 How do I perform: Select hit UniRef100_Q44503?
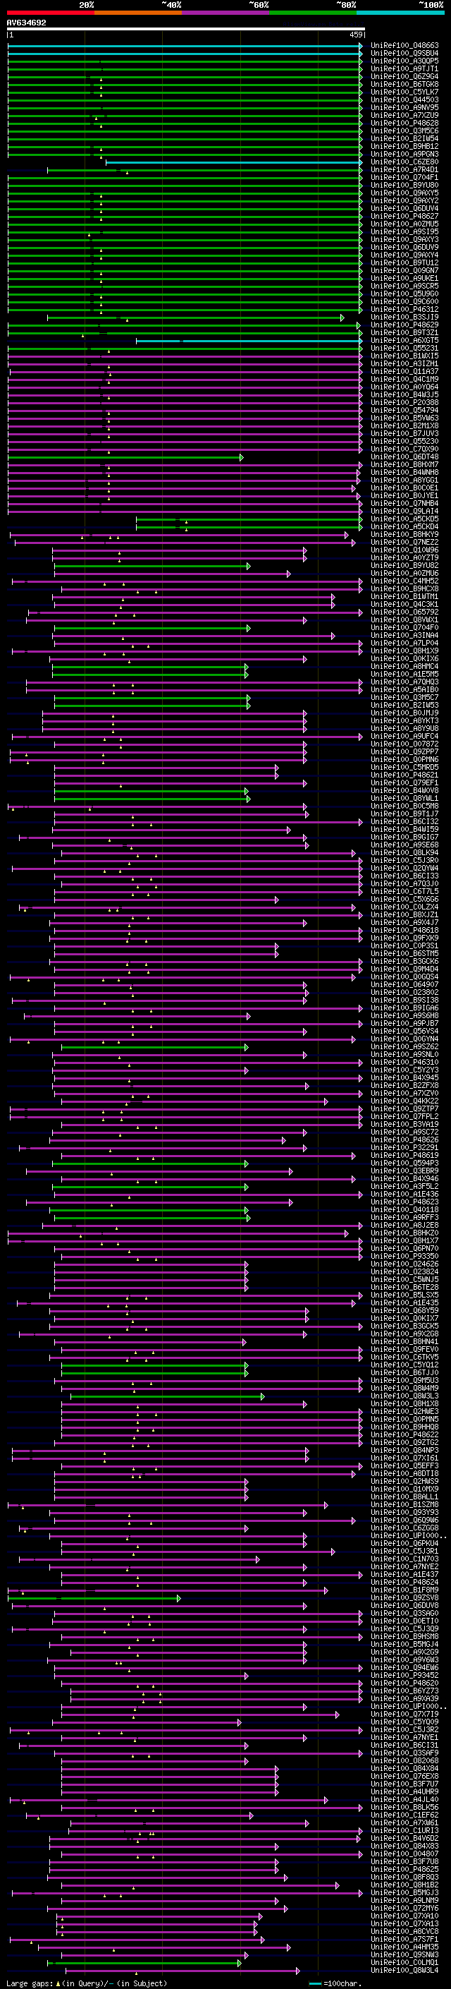pos(404,99)
